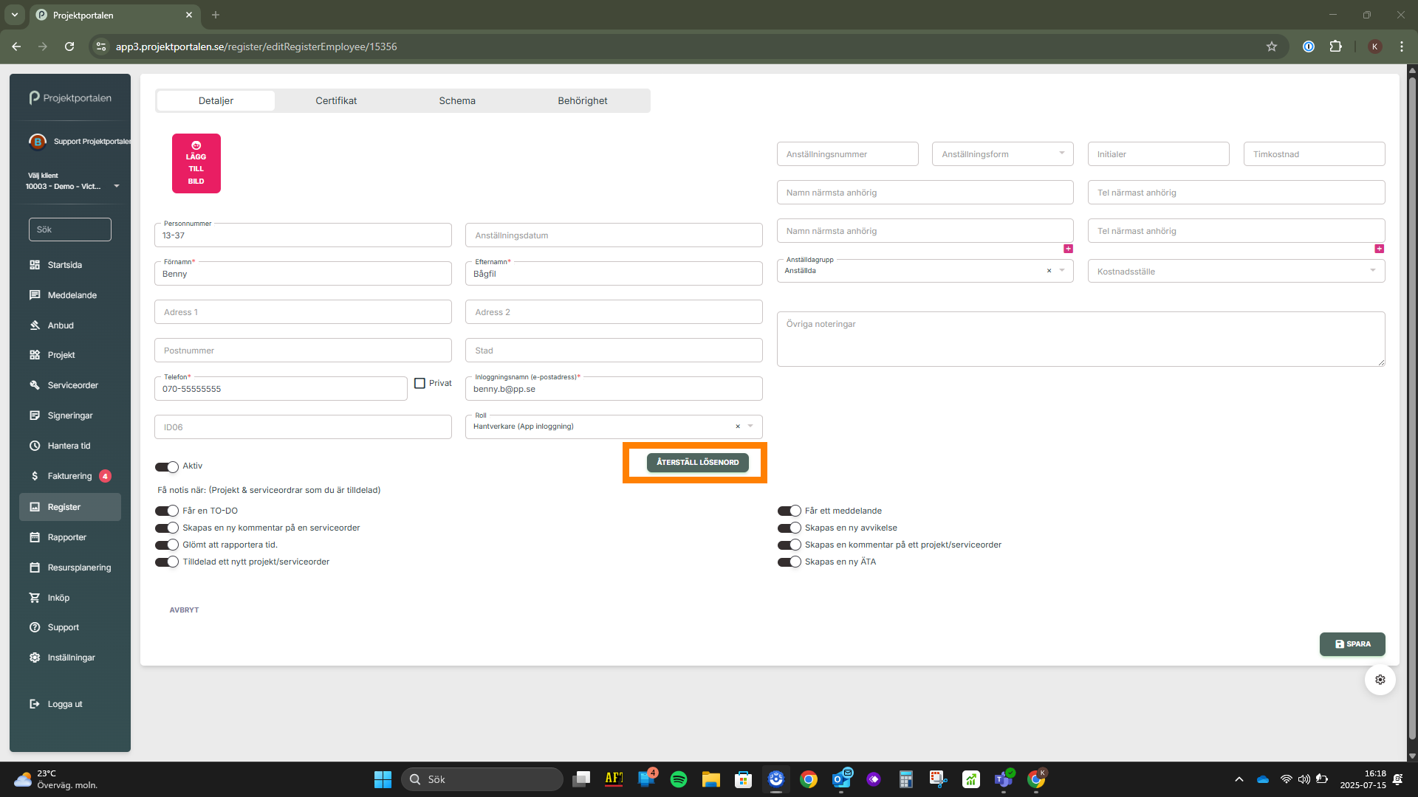Viewport: 1418px width, 797px height.
Task: Open Fakturering in the sidebar
Action: point(69,476)
